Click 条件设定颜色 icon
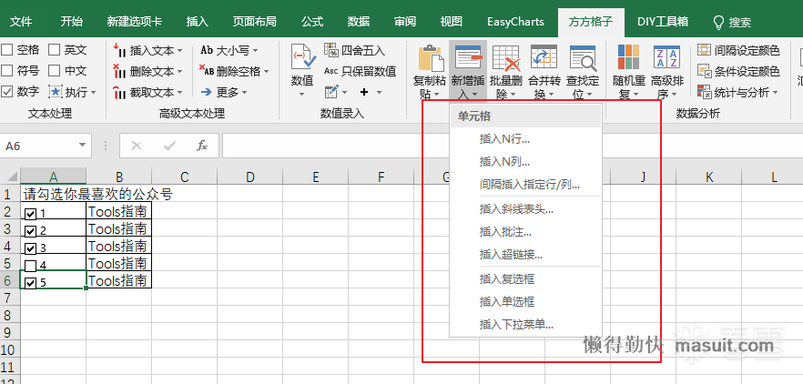 704,71
